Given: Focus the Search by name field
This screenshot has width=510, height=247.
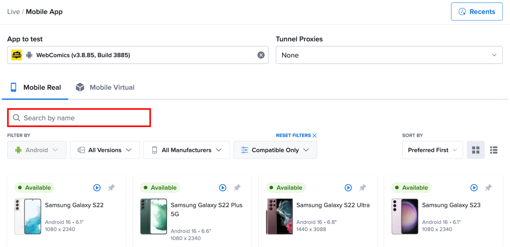Looking at the screenshot, I should coord(79,118).
